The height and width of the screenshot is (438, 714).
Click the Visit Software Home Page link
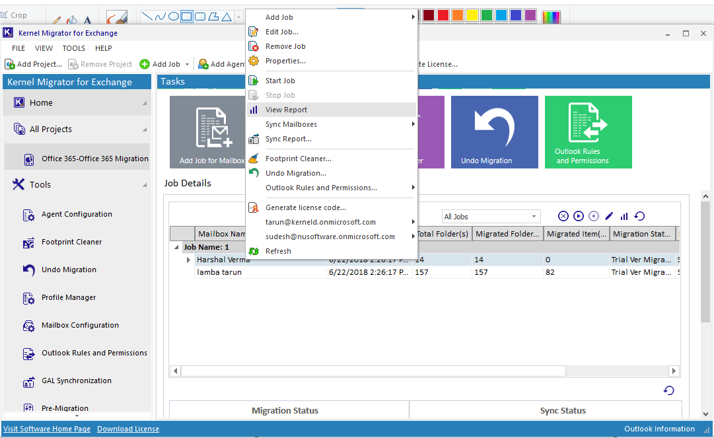(47, 429)
